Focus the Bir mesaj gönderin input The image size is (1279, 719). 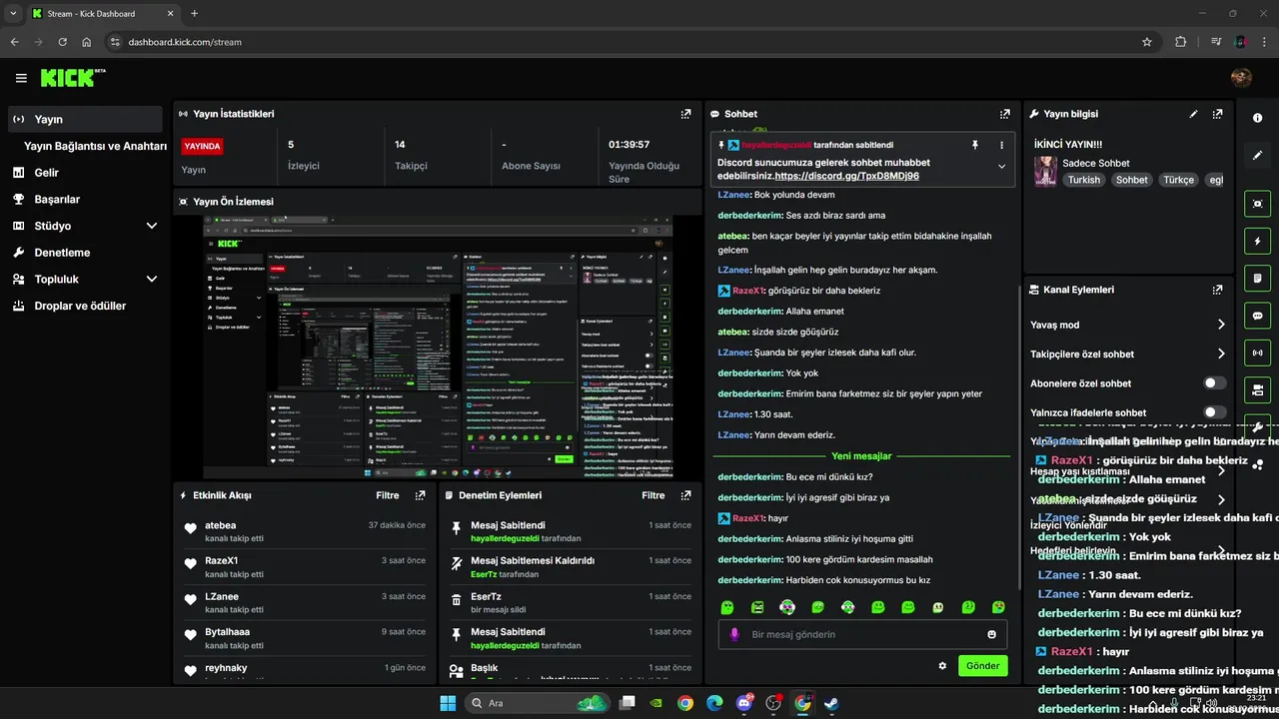862,634
